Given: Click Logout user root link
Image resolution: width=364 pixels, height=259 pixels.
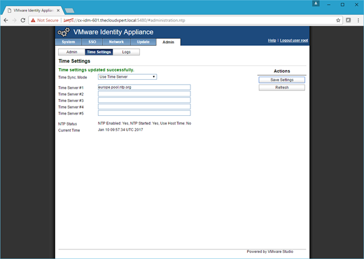Looking at the screenshot, I should 294,40.
